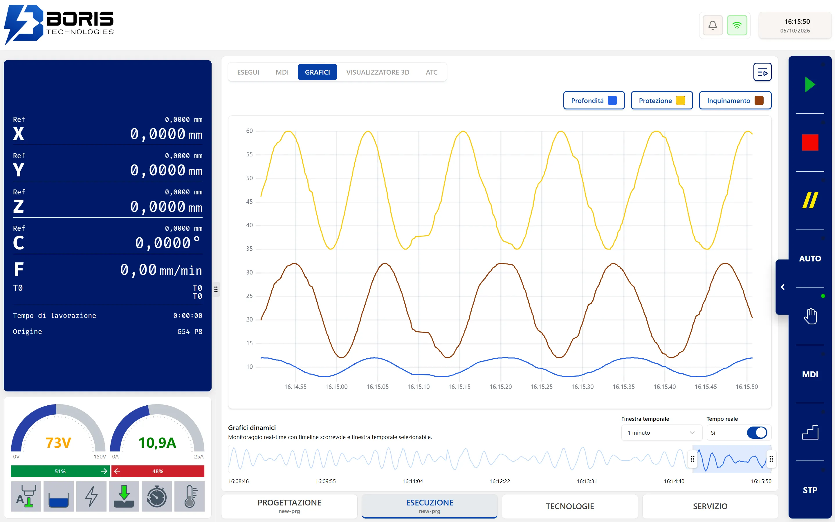
Task: Select MDI mode in the right sidebar
Action: (810, 374)
